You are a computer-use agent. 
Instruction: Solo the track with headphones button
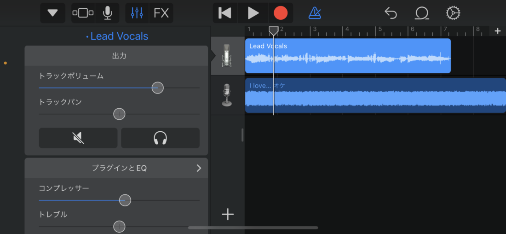[x=160, y=138]
